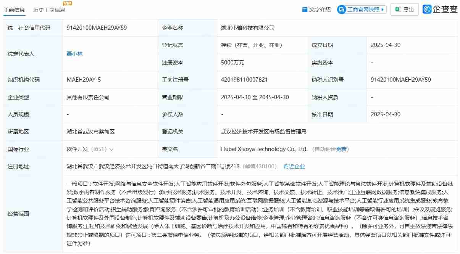Select enterprise type 其他有限责任公司
460x254 pixels.
[88, 97]
